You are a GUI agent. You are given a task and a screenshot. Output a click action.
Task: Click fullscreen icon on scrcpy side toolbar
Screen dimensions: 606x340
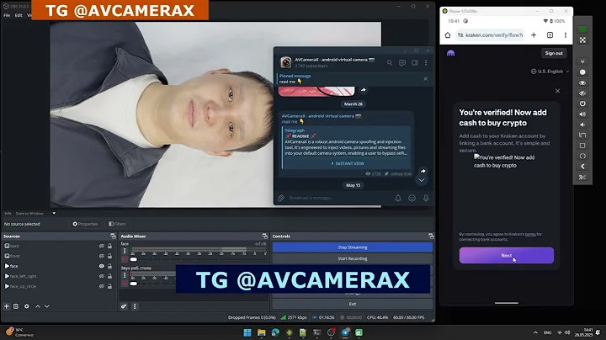click(x=582, y=40)
